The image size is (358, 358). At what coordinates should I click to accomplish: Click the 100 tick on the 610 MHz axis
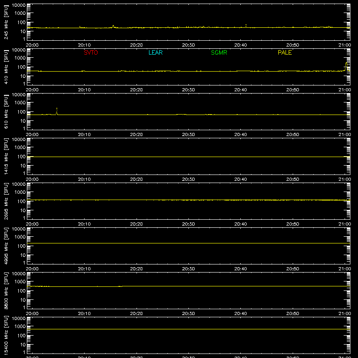click(x=21, y=112)
